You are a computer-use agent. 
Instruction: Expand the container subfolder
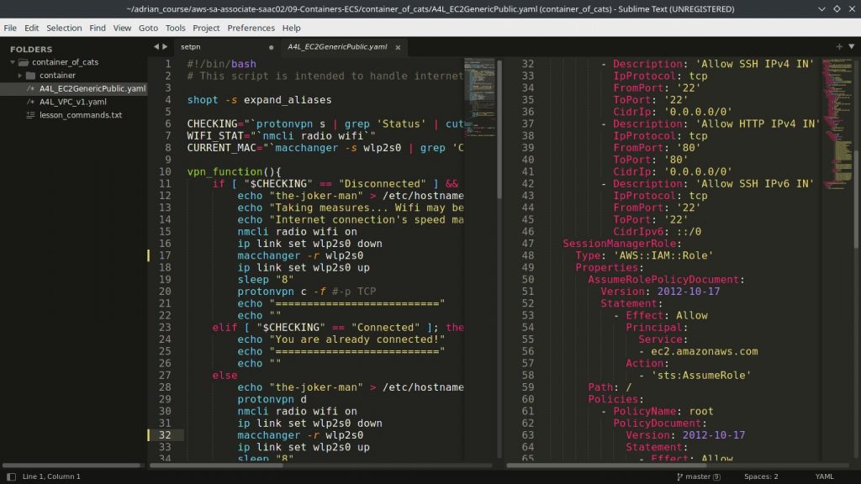tap(20, 75)
